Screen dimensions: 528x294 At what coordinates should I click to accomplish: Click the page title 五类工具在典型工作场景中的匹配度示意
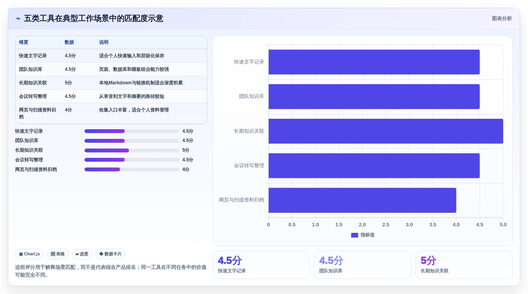pos(94,19)
